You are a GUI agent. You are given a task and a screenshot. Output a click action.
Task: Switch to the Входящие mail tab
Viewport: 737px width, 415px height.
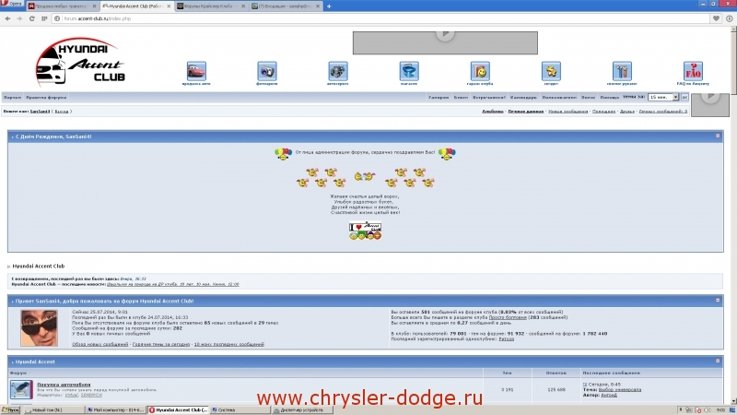tap(286, 6)
